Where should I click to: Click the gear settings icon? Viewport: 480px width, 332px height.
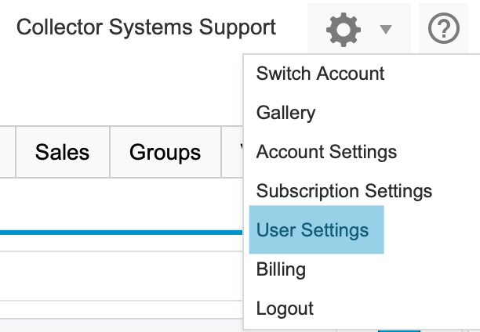(x=344, y=30)
